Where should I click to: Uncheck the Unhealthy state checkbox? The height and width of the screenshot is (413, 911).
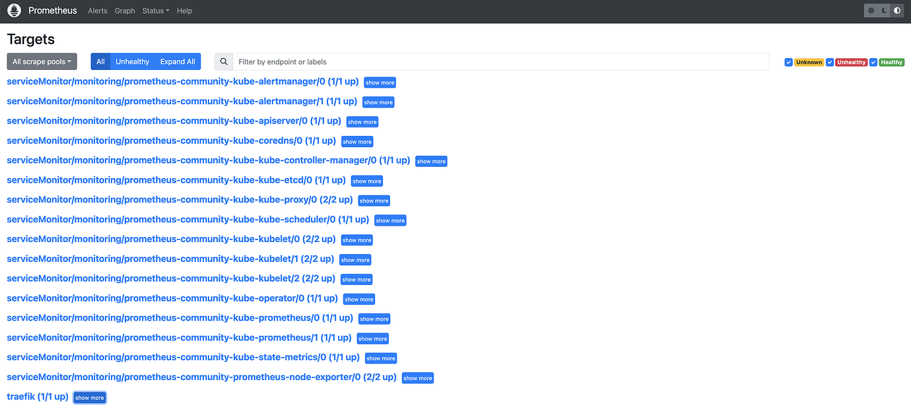(x=830, y=62)
